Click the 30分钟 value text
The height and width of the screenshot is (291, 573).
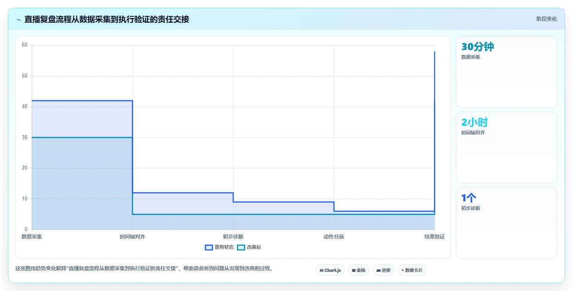(x=477, y=47)
